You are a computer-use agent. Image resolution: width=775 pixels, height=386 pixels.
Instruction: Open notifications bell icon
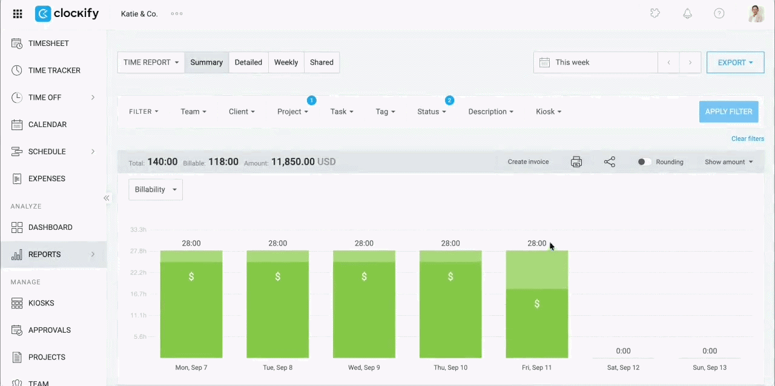point(687,13)
